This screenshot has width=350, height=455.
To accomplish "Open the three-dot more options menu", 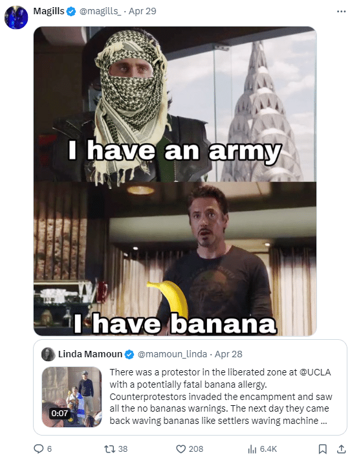I will click(x=342, y=11).
